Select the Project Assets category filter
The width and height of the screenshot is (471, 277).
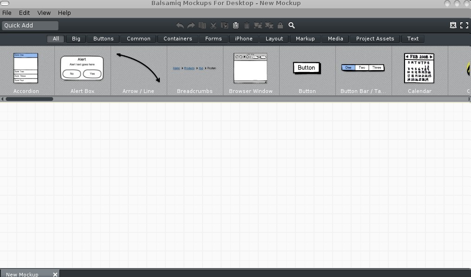375,39
